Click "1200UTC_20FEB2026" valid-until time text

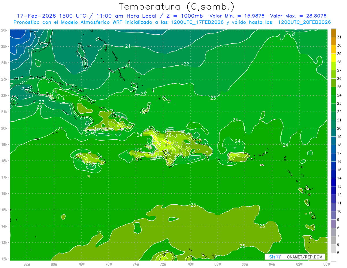304,22
